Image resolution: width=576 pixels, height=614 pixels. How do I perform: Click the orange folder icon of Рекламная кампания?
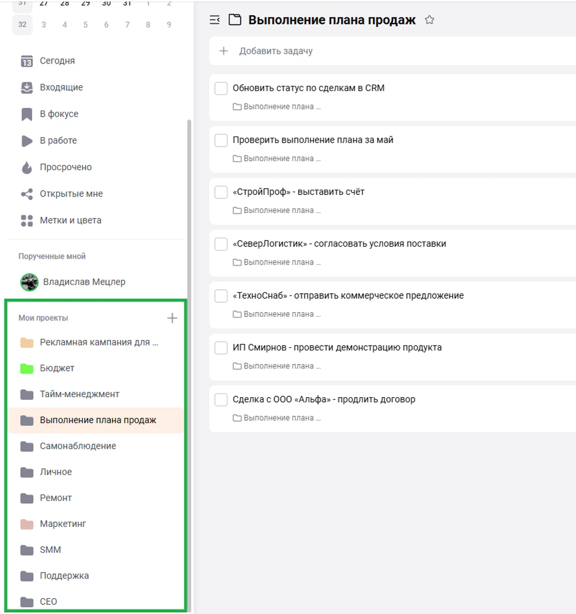tap(26, 343)
